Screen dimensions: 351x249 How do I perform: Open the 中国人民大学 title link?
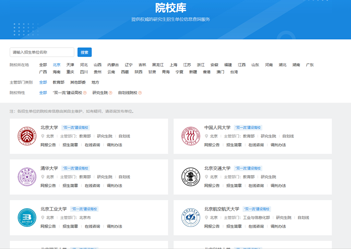(x=217, y=128)
